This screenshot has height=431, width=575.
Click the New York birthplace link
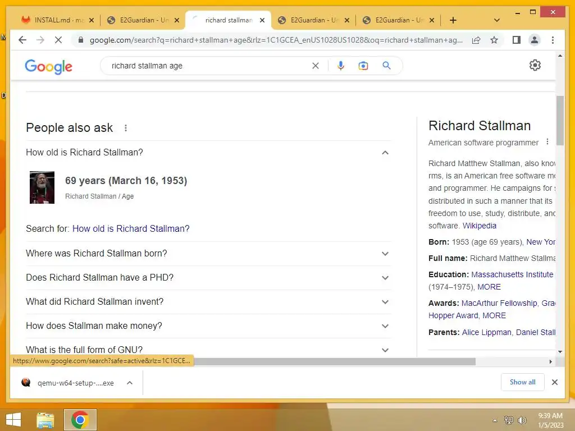point(541,242)
